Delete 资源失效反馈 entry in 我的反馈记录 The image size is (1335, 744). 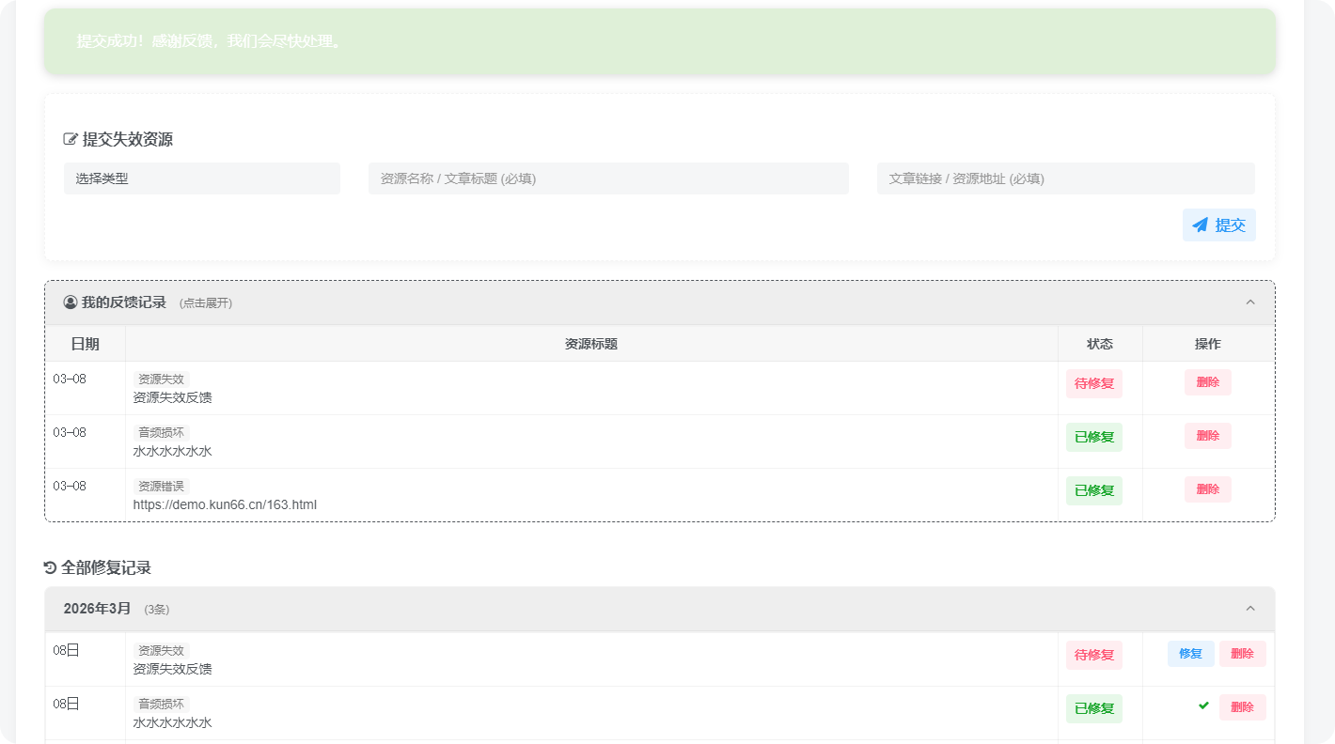tap(1207, 382)
